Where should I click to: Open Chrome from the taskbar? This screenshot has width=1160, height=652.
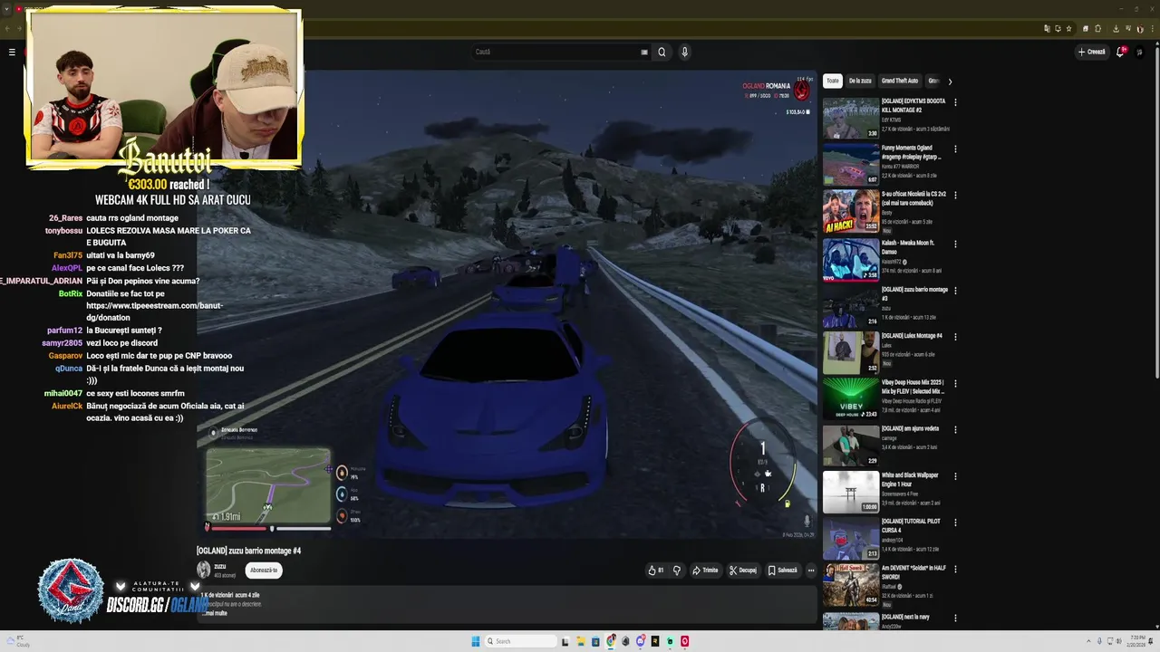611,641
